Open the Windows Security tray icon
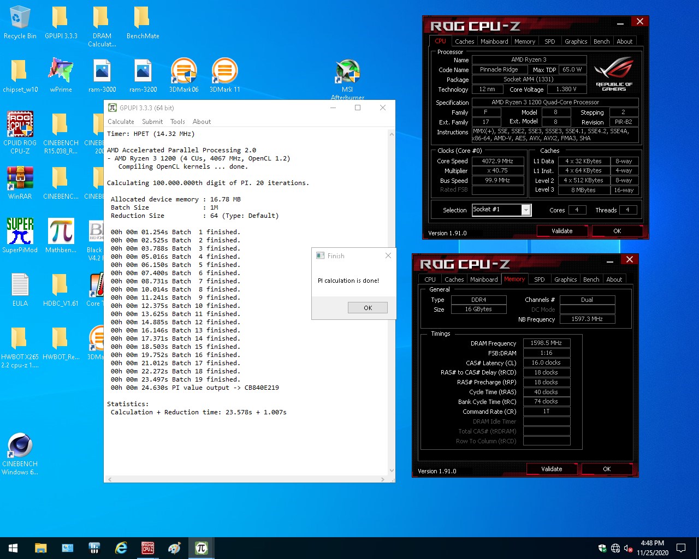 602,548
